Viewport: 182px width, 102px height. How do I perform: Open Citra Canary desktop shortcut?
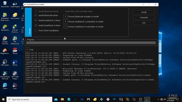pyautogui.click(x=15, y=16)
